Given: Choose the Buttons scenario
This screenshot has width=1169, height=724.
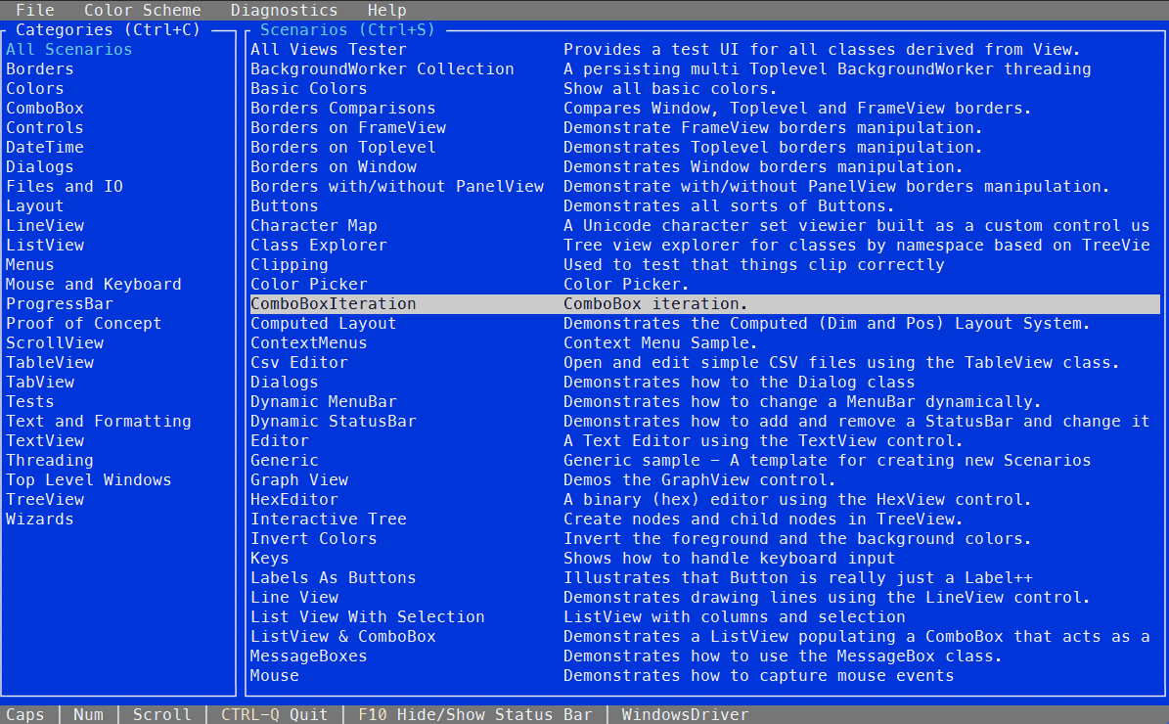Looking at the screenshot, I should point(284,205).
